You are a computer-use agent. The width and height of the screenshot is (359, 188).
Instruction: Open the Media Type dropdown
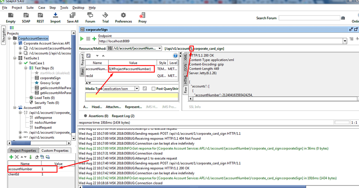point(137,89)
